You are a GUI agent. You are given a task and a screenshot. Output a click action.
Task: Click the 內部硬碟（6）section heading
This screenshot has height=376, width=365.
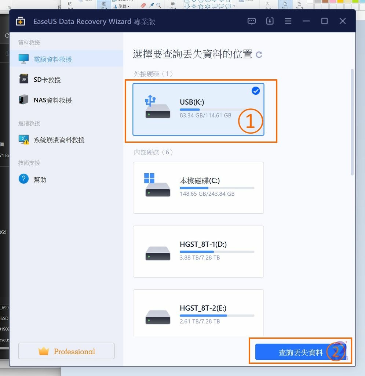pos(153,152)
